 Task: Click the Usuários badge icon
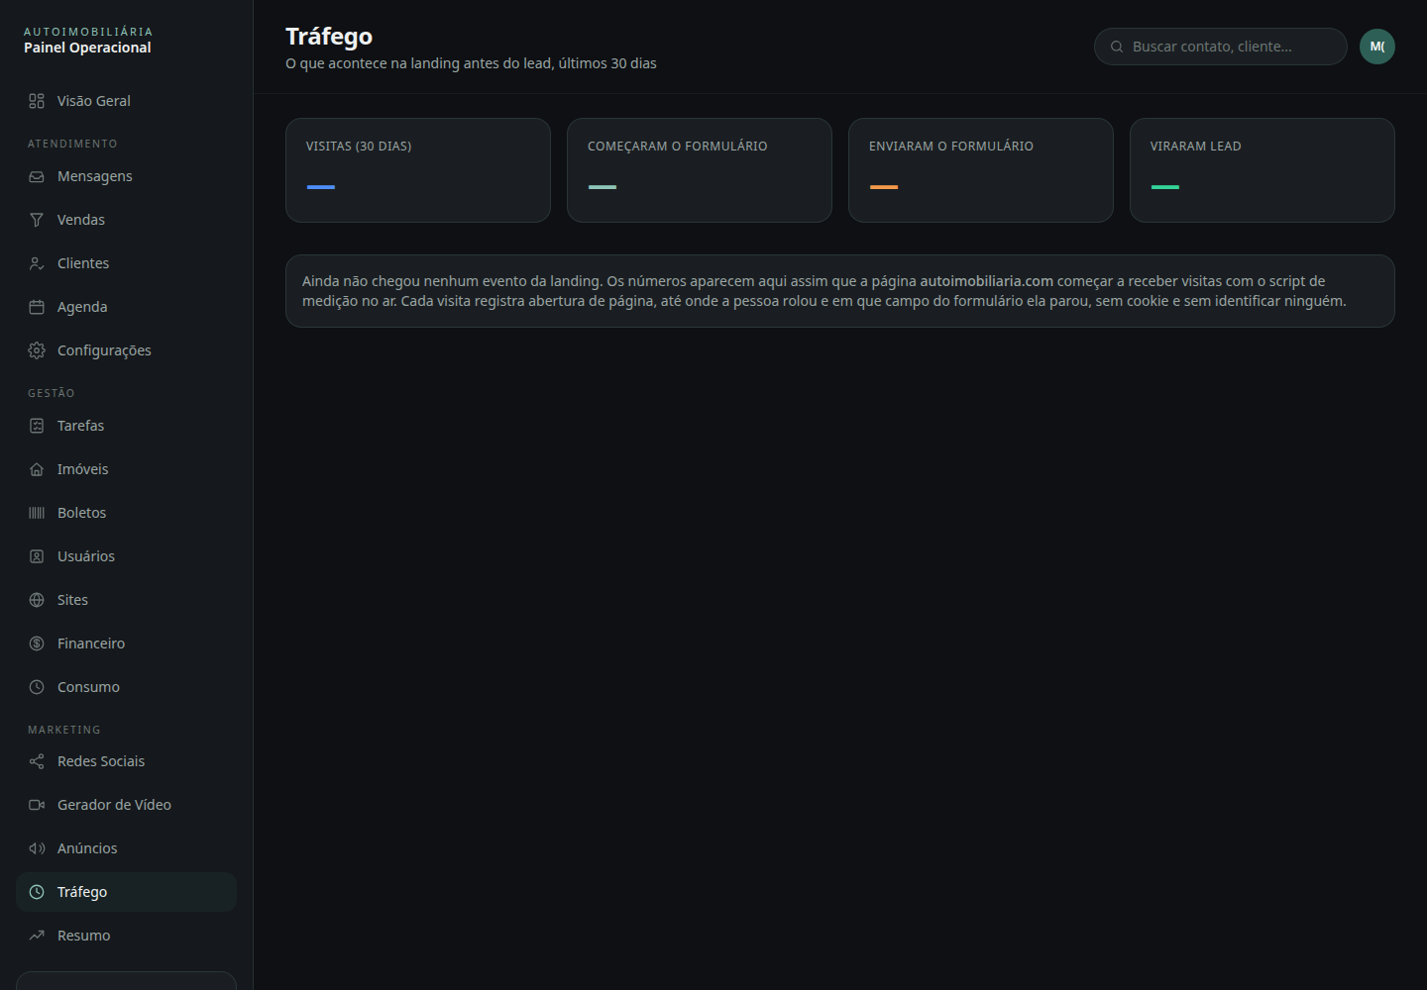[x=37, y=556]
